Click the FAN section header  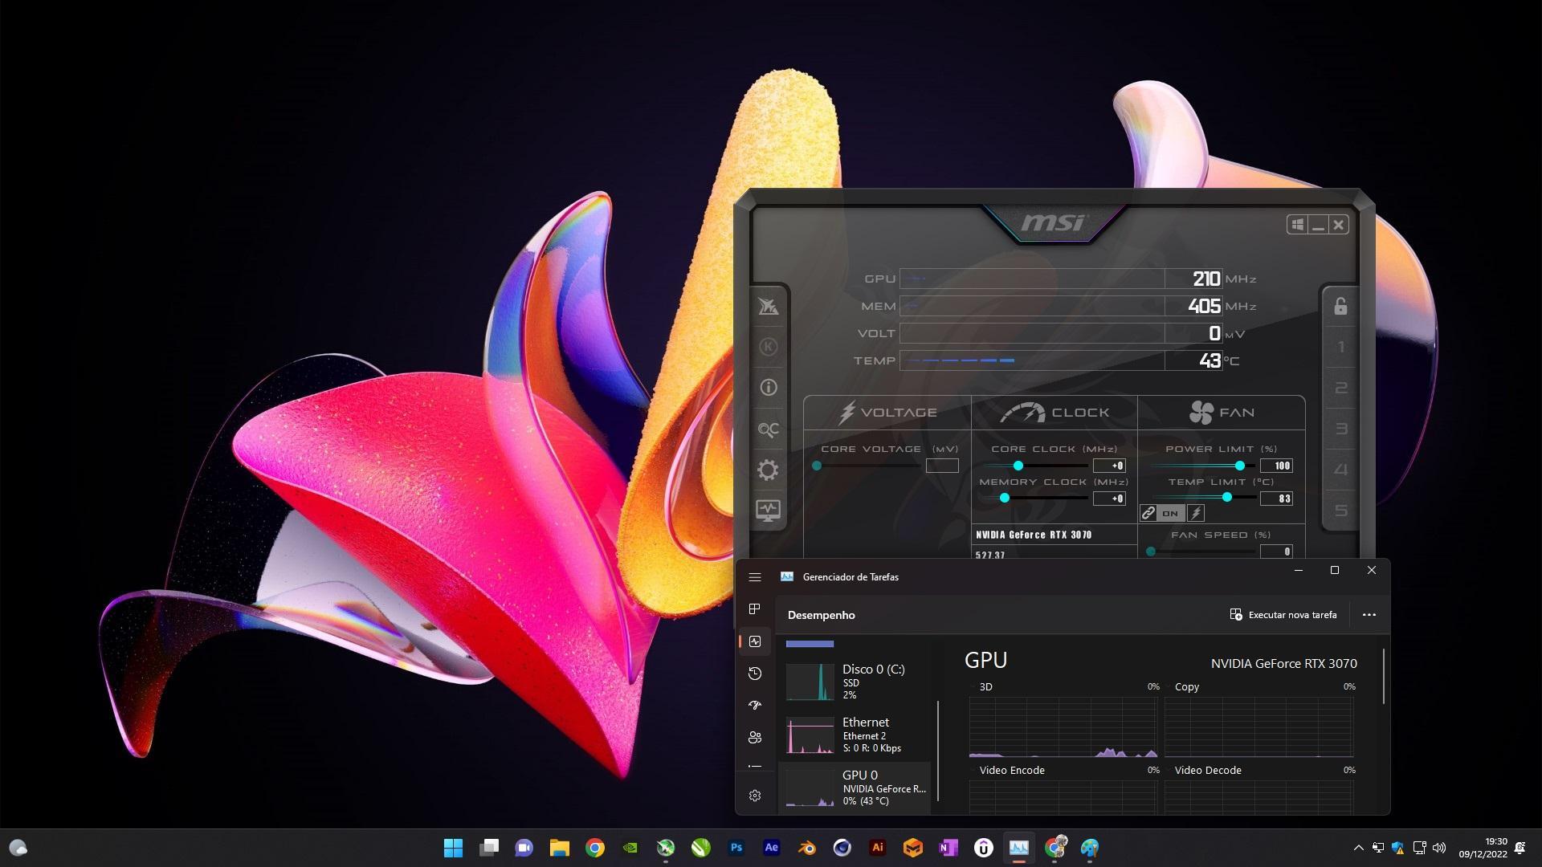point(1222,413)
